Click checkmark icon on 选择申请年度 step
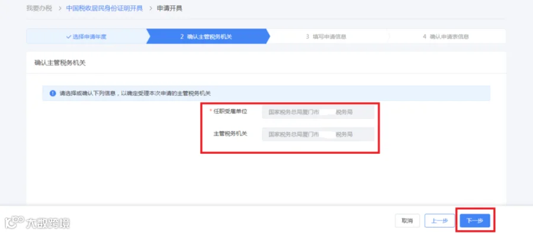The width and height of the screenshot is (533, 233). (68, 37)
